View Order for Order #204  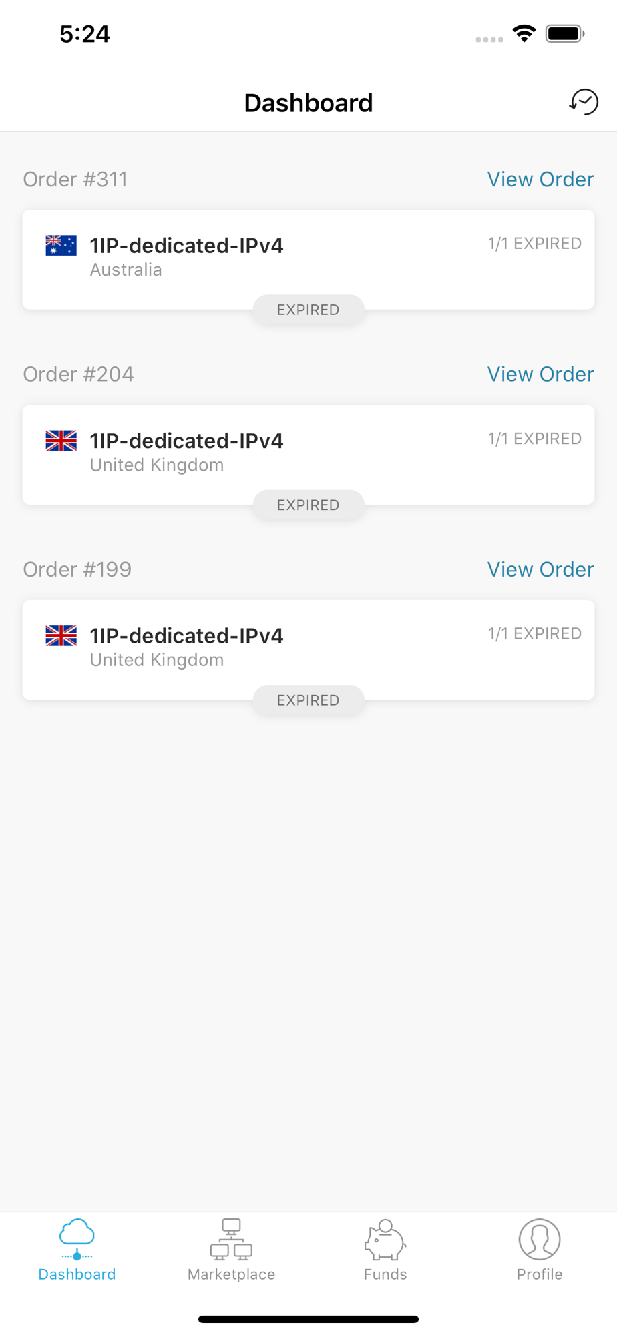(x=540, y=374)
